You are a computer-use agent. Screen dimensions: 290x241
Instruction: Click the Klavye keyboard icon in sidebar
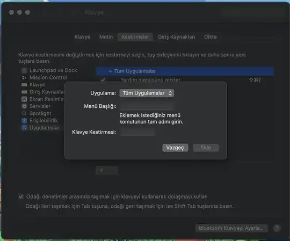tap(24, 85)
